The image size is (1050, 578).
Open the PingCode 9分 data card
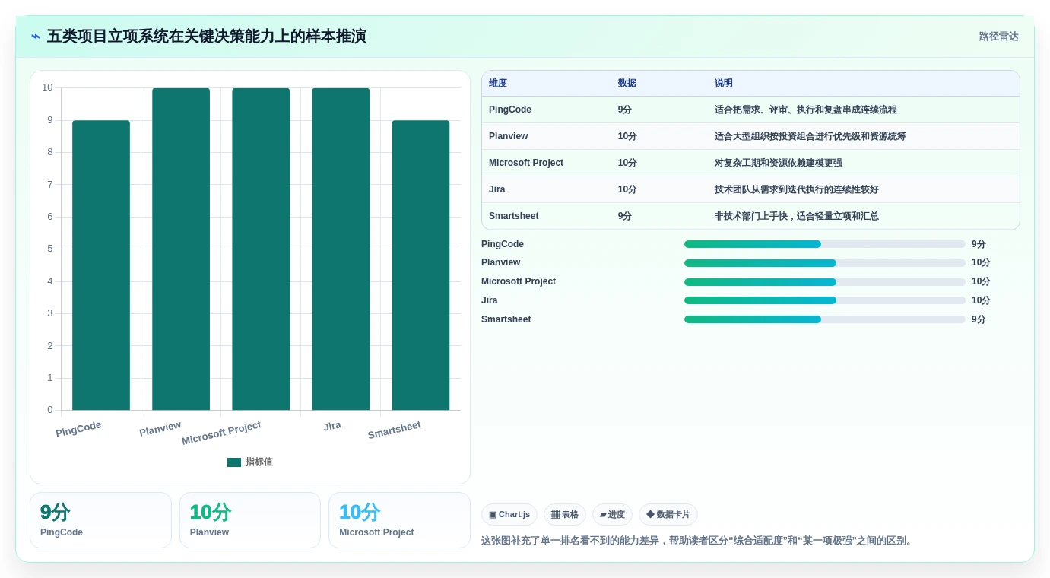click(100, 520)
